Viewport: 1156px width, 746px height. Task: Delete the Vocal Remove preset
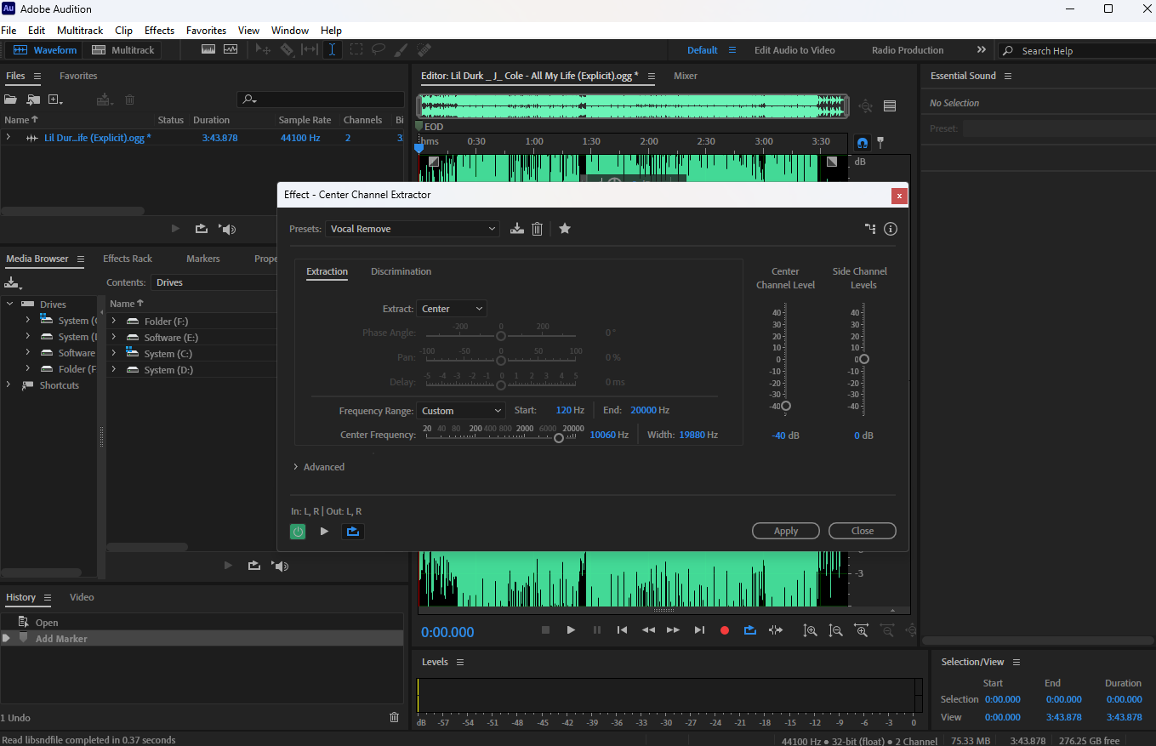pos(537,229)
